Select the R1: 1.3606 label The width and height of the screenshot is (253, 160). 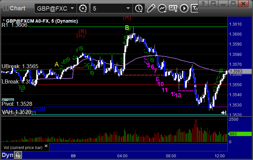[14, 25]
